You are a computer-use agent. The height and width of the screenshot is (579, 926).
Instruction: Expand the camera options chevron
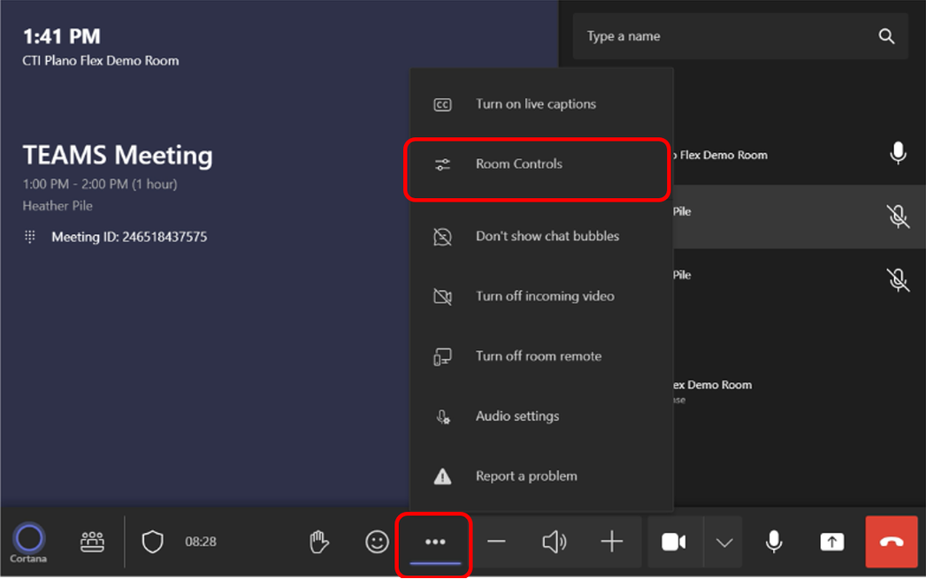click(x=724, y=541)
